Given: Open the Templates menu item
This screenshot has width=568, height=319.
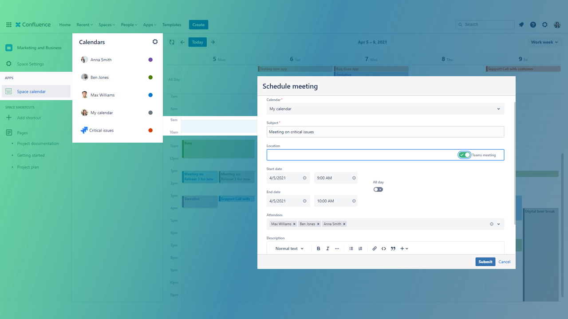Looking at the screenshot, I should [x=172, y=25].
